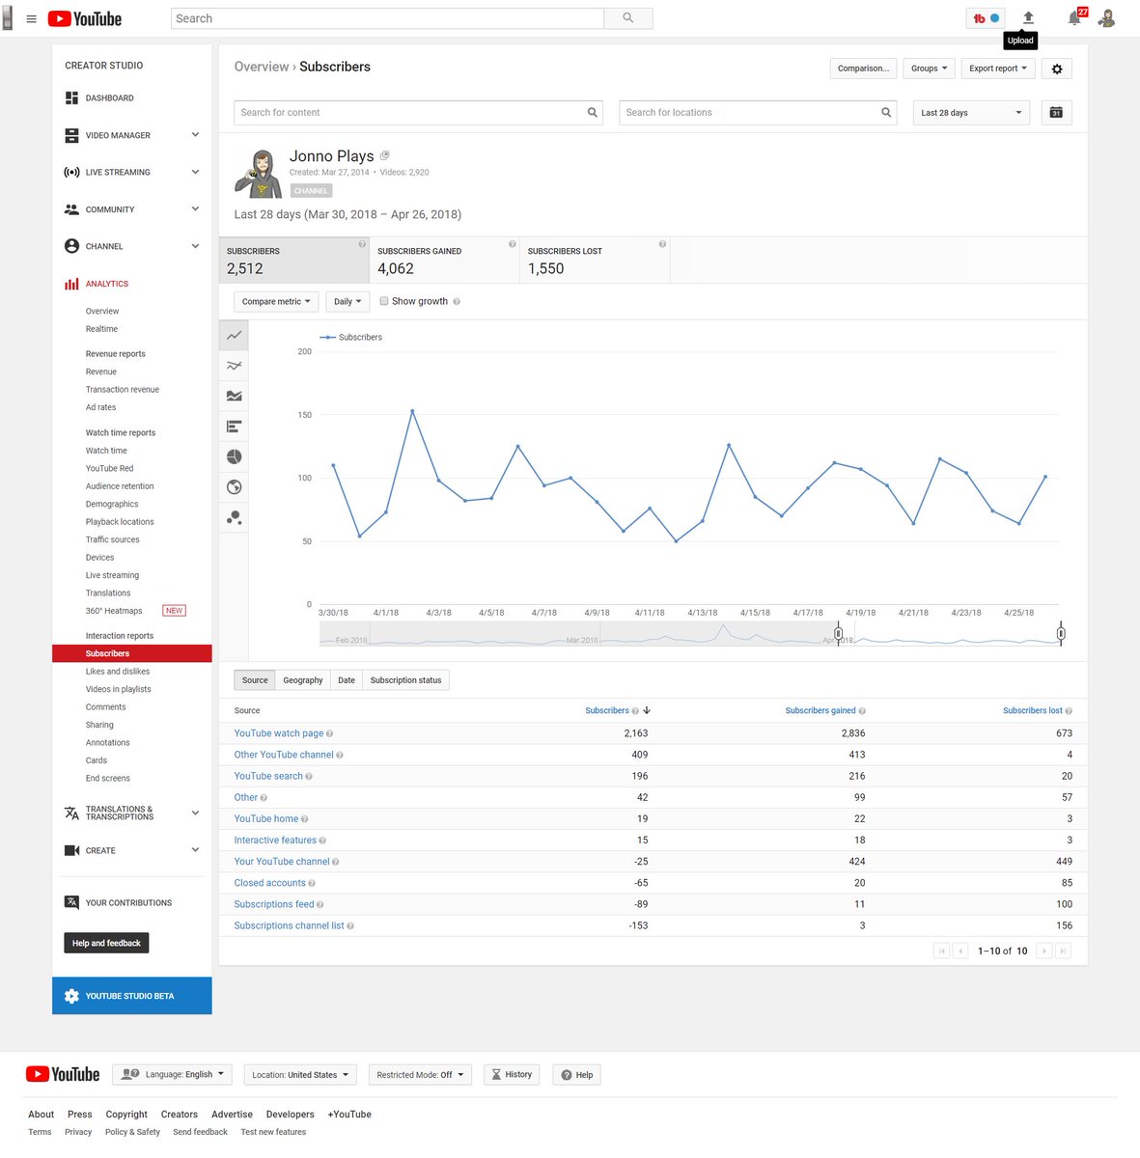Select the pie chart view

234,456
